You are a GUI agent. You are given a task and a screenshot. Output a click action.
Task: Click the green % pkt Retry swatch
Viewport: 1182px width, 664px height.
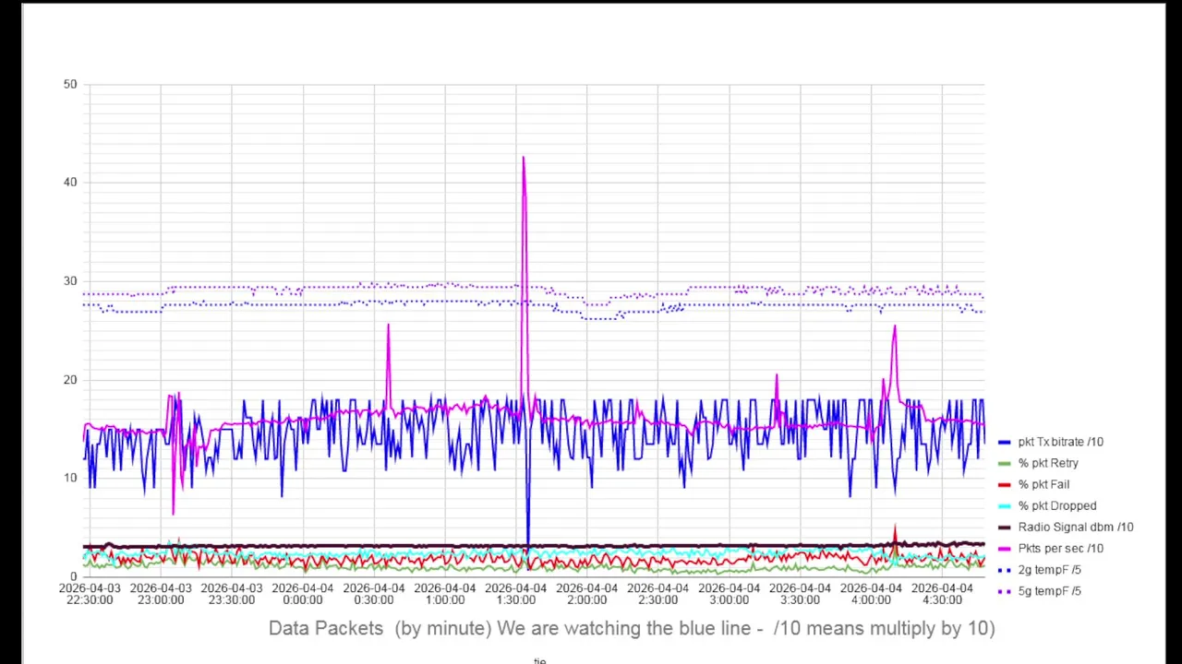(x=1005, y=464)
